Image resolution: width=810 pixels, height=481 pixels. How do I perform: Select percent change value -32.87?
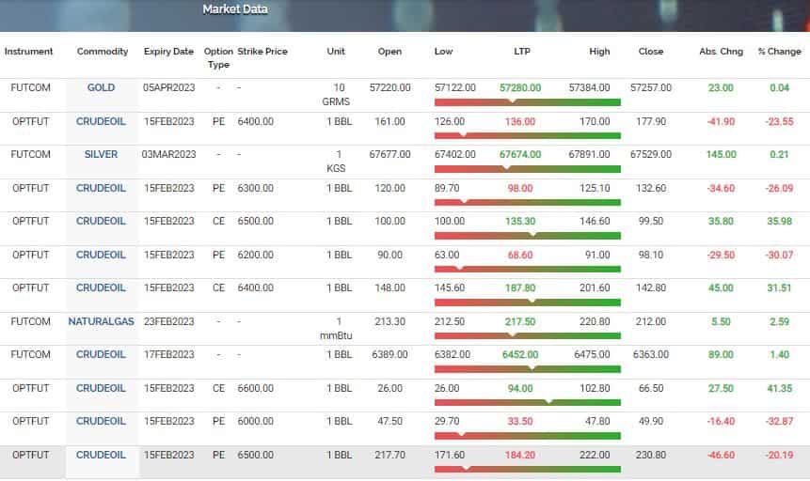point(779,421)
